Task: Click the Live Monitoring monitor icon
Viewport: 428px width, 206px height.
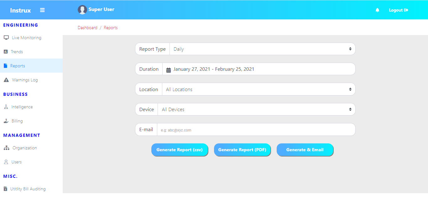Action: 6,38
